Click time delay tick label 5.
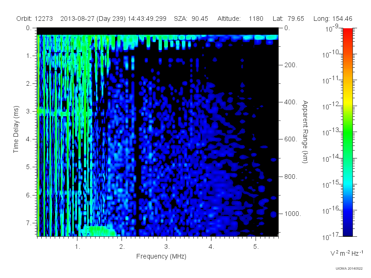Image resolution: width=371 pixels, height=278 pixels. pos(29,167)
